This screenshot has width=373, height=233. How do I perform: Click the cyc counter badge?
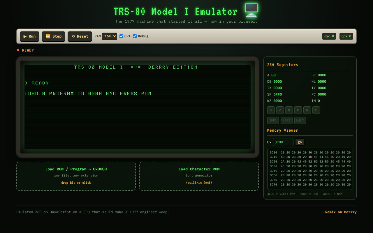(329, 36)
